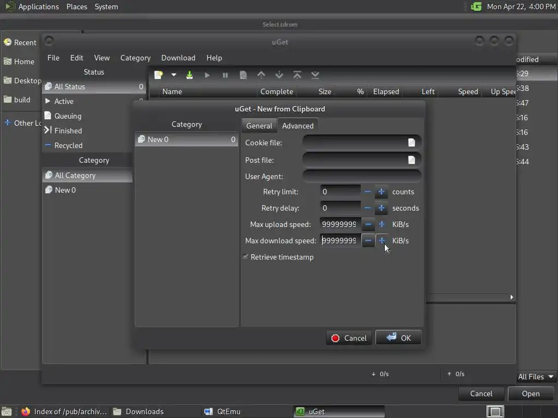Click the Pause toolbar icon
The width and height of the screenshot is (558, 418).
[225, 75]
